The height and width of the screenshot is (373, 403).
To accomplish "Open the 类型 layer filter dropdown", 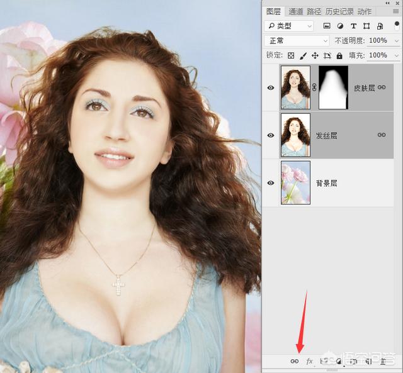I will [x=289, y=26].
